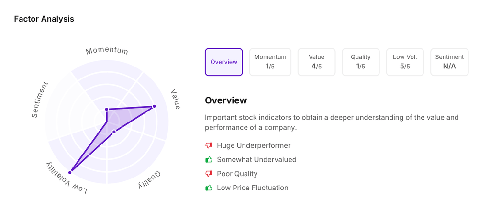Click the Factor Analysis heading
This screenshot has height=211, width=490.
[x=44, y=19]
